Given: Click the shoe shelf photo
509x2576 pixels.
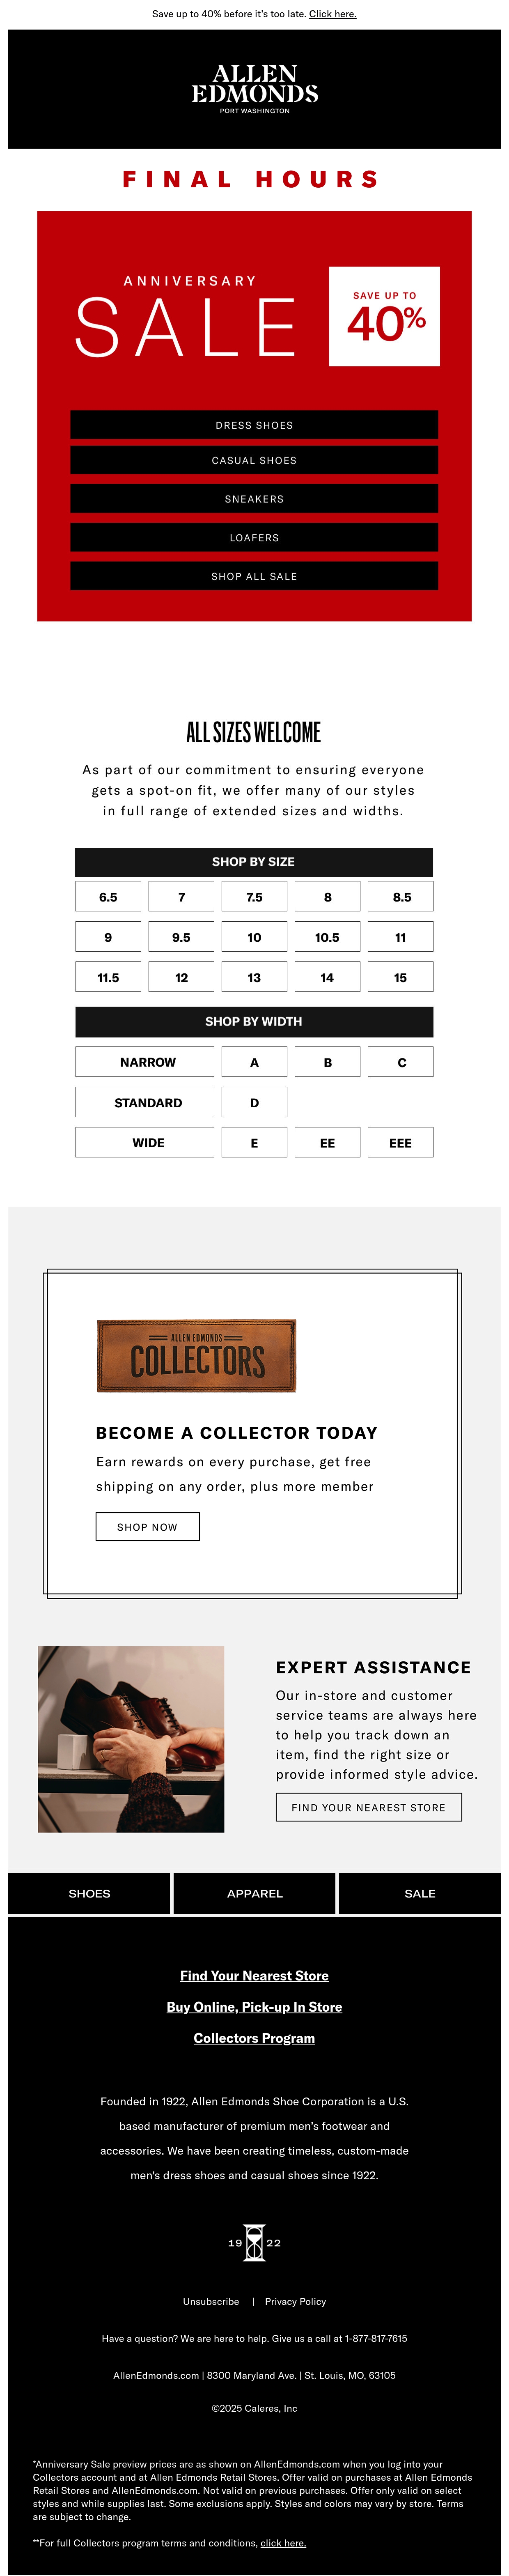Looking at the screenshot, I should 131,1739.
